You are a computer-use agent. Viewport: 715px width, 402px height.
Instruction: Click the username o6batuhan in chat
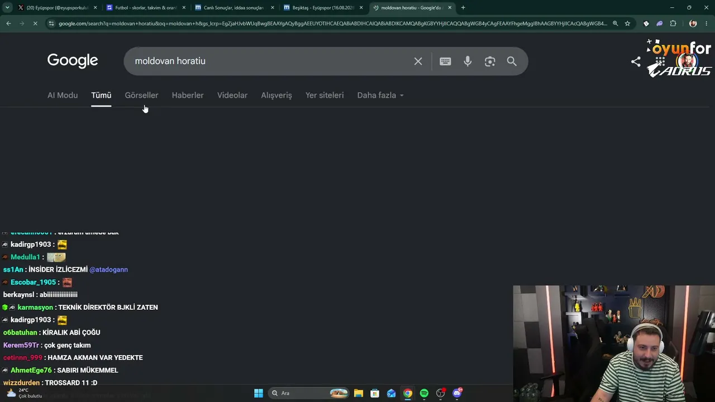pos(20,332)
